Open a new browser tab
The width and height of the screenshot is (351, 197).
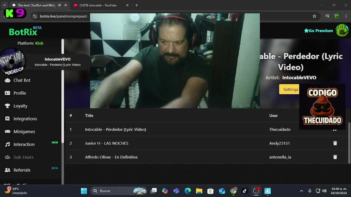pyautogui.click(x=137, y=5)
